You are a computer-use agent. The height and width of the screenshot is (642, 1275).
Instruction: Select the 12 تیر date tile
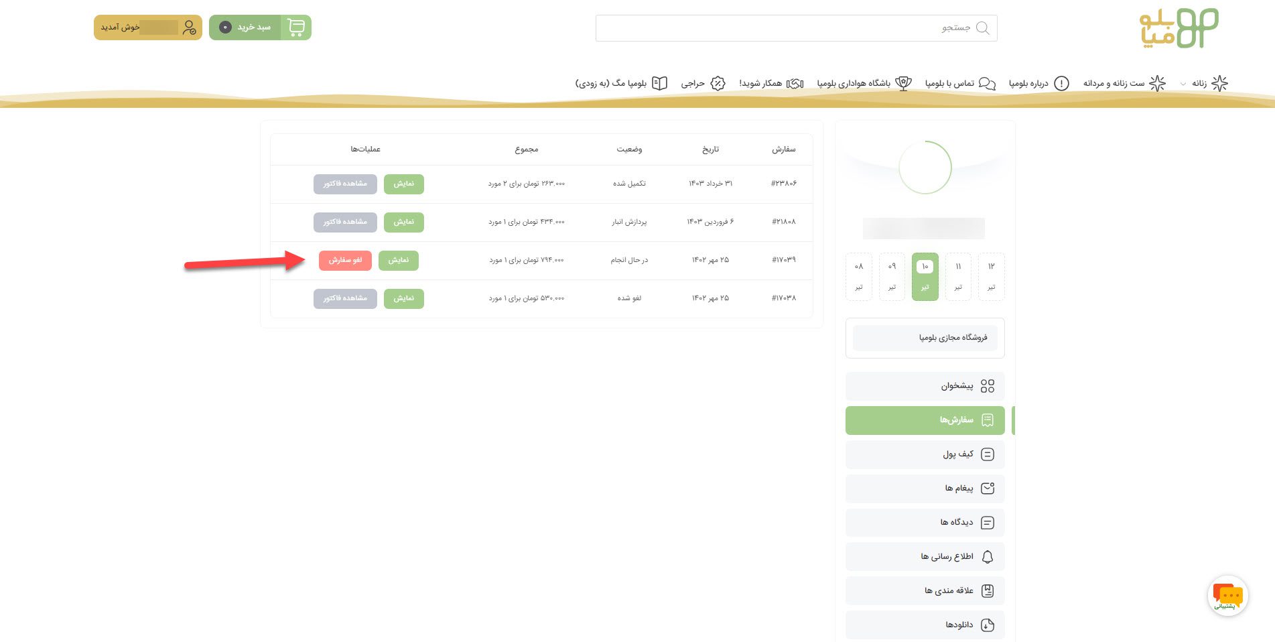click(991, 276)
